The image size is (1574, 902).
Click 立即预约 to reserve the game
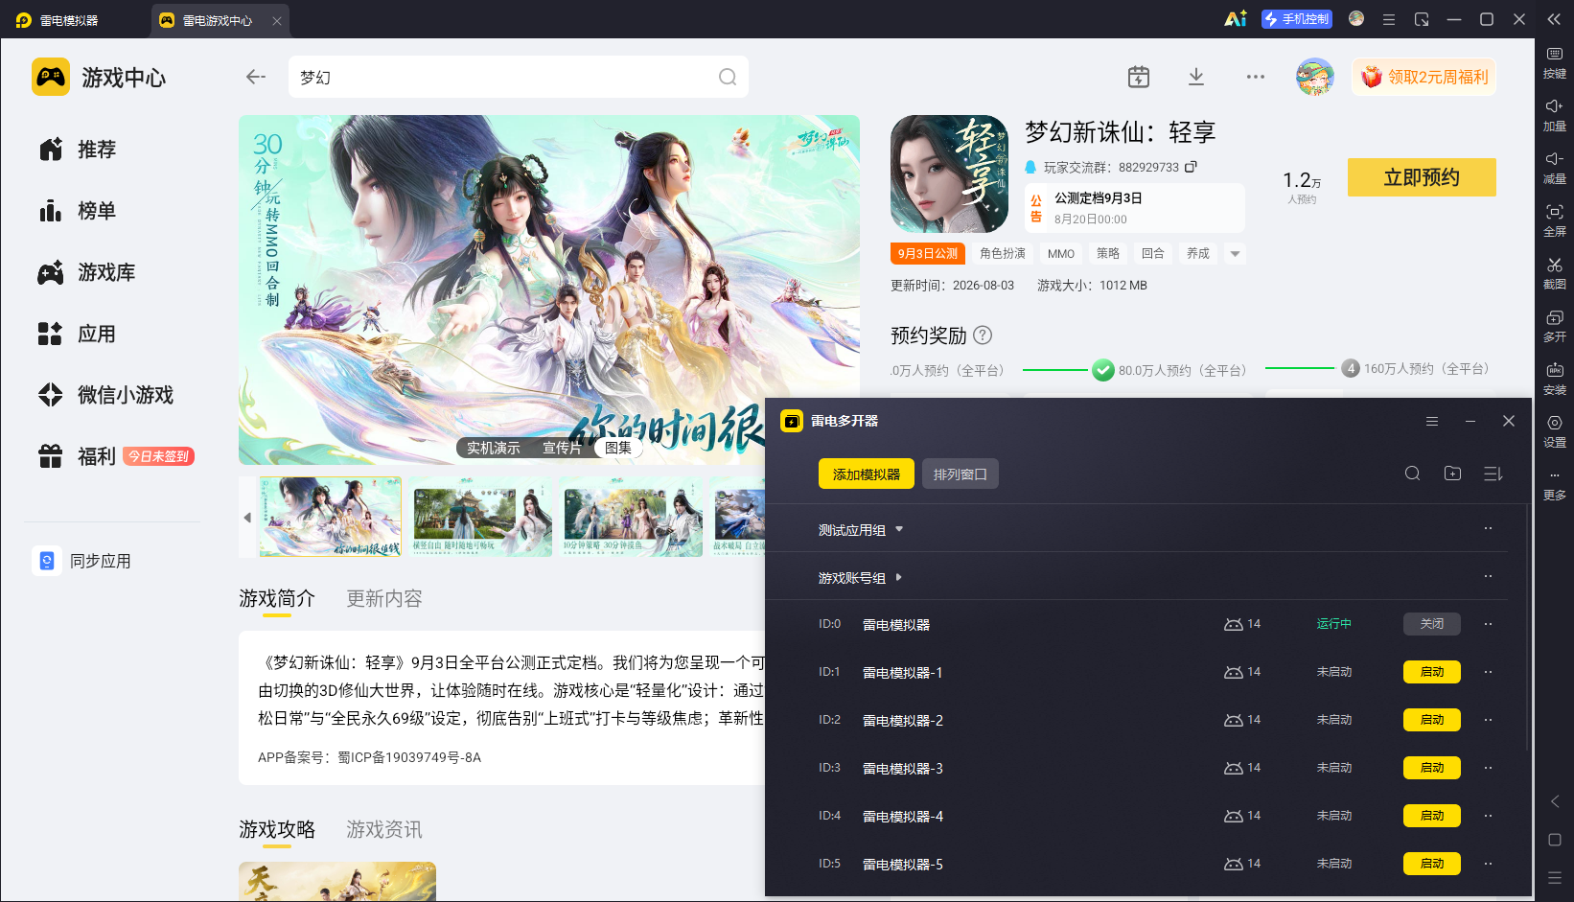tap(1422, 177)
